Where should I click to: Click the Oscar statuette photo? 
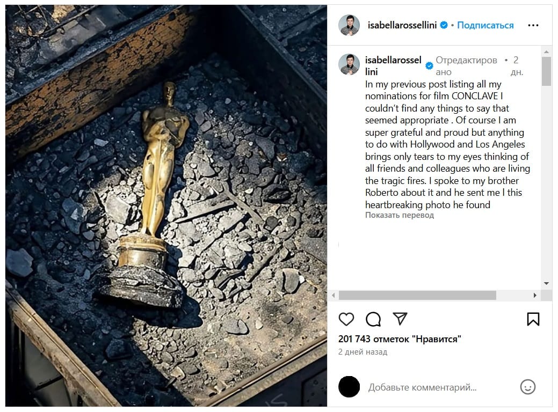click(166, 205)
